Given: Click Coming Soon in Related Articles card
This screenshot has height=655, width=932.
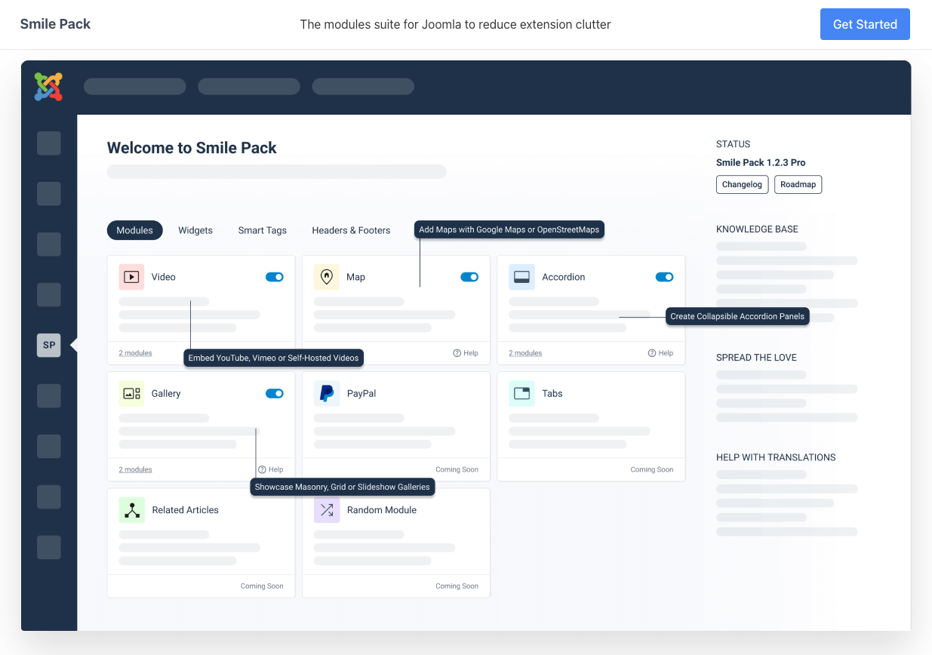Looking at the screenshot, I should (x=262, y=586).
